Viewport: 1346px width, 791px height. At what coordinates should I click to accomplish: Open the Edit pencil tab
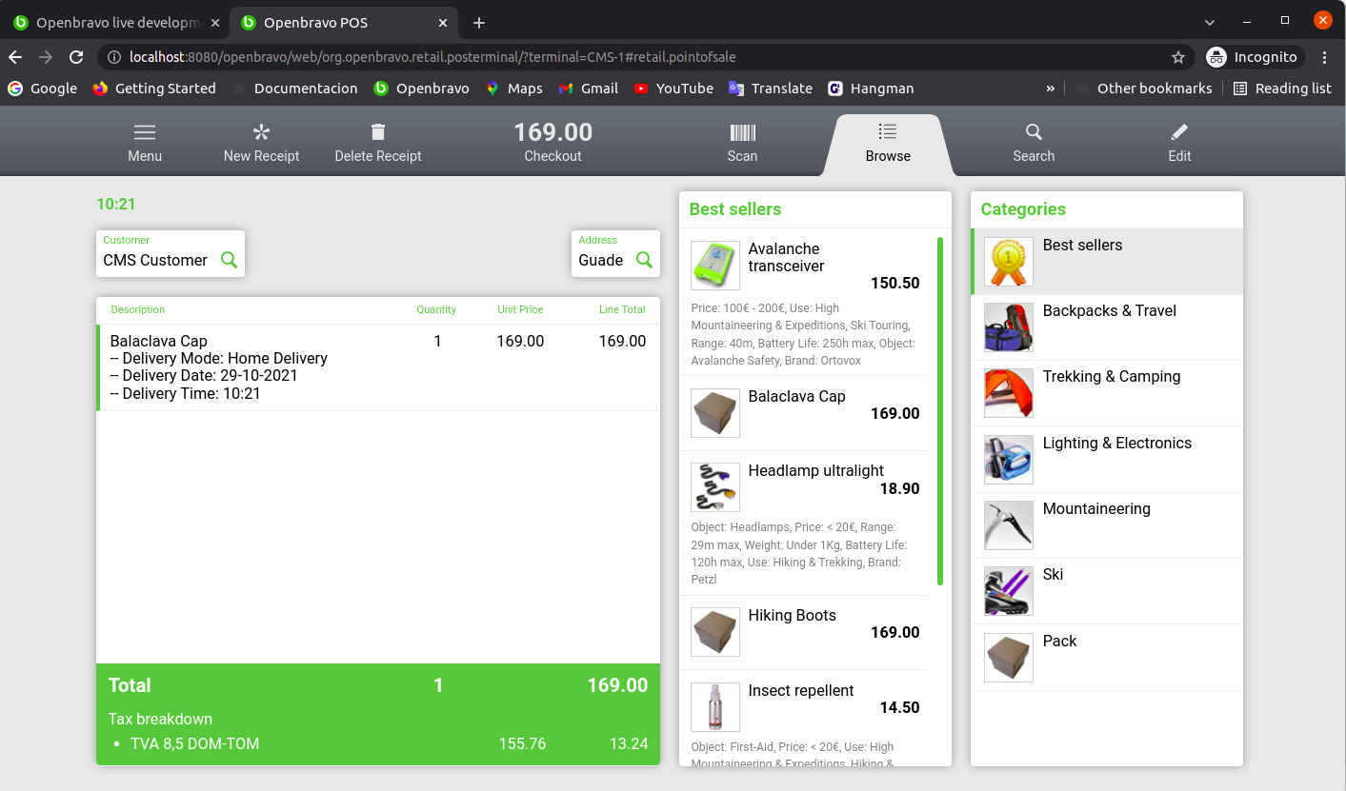coord(1179,143)
